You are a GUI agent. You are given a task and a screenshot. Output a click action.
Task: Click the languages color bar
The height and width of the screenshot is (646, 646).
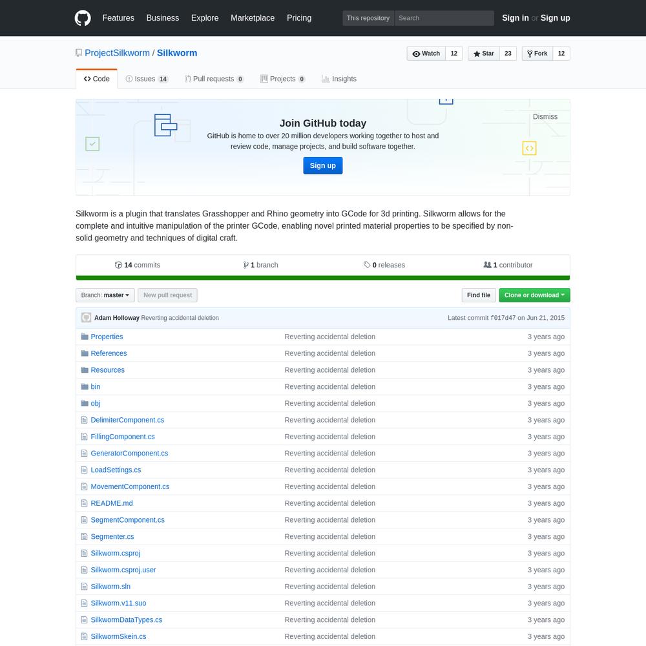pyautogui.click(x=322, y=278)
